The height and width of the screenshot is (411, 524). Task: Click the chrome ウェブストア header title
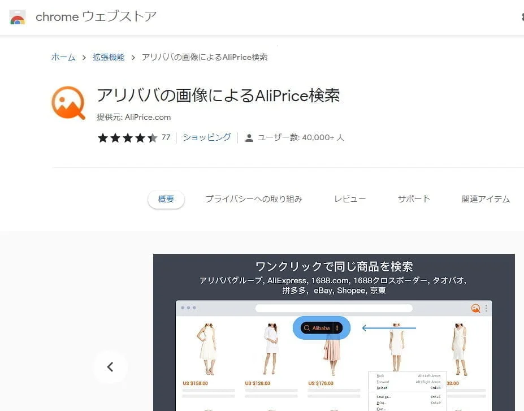point(96,16)
